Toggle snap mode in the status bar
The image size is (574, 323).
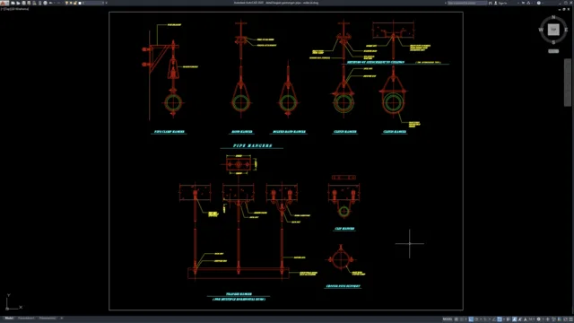462,319
